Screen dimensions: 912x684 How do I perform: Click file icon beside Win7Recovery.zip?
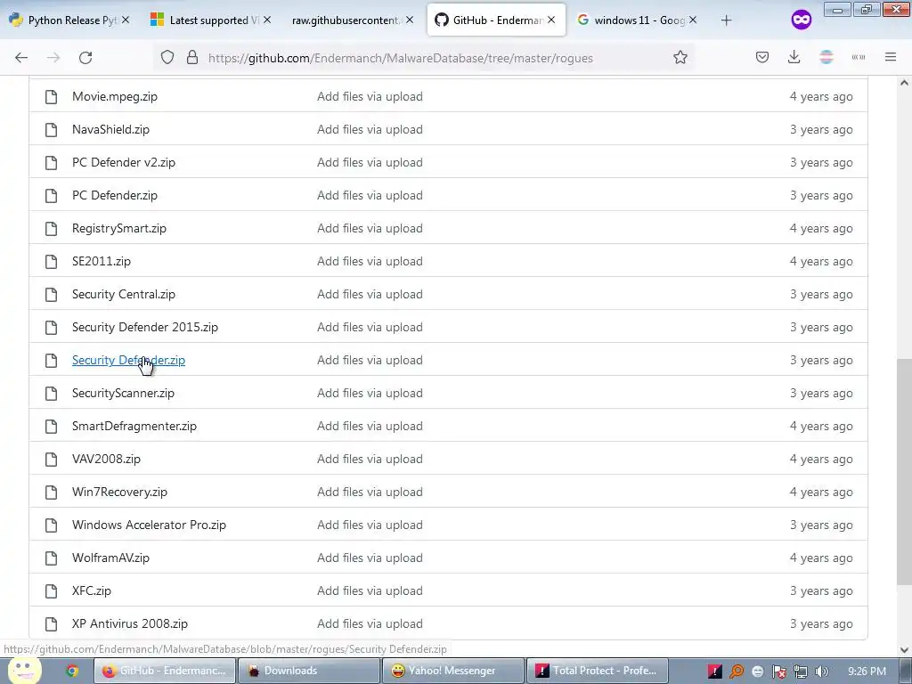pos(51,493)
